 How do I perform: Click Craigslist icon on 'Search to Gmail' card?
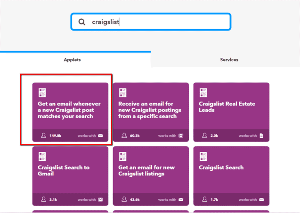(x=42, y=157)
